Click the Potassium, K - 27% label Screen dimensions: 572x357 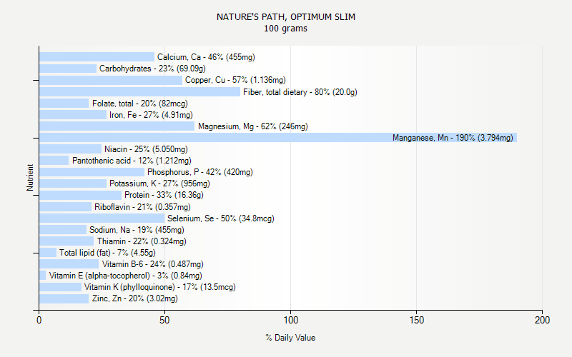159,183
